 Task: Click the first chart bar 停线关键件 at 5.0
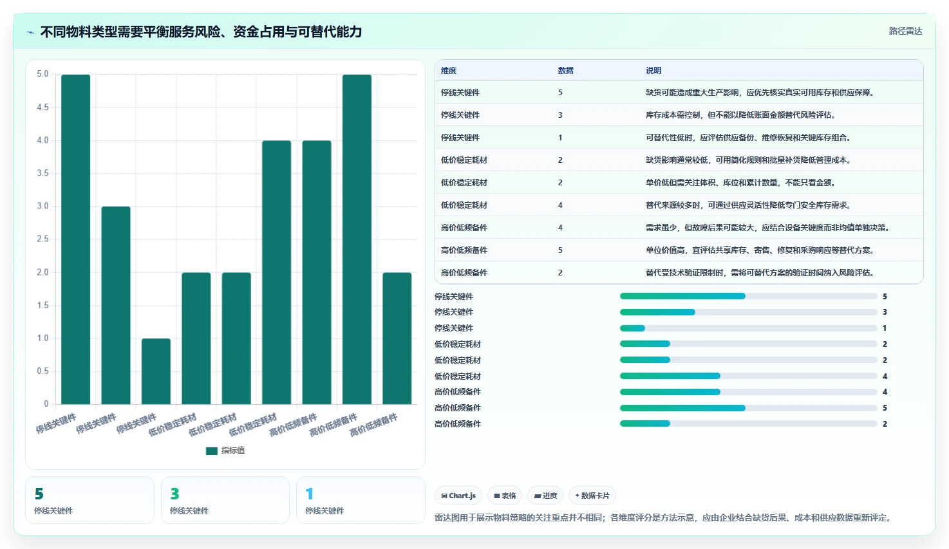point(76,239)
